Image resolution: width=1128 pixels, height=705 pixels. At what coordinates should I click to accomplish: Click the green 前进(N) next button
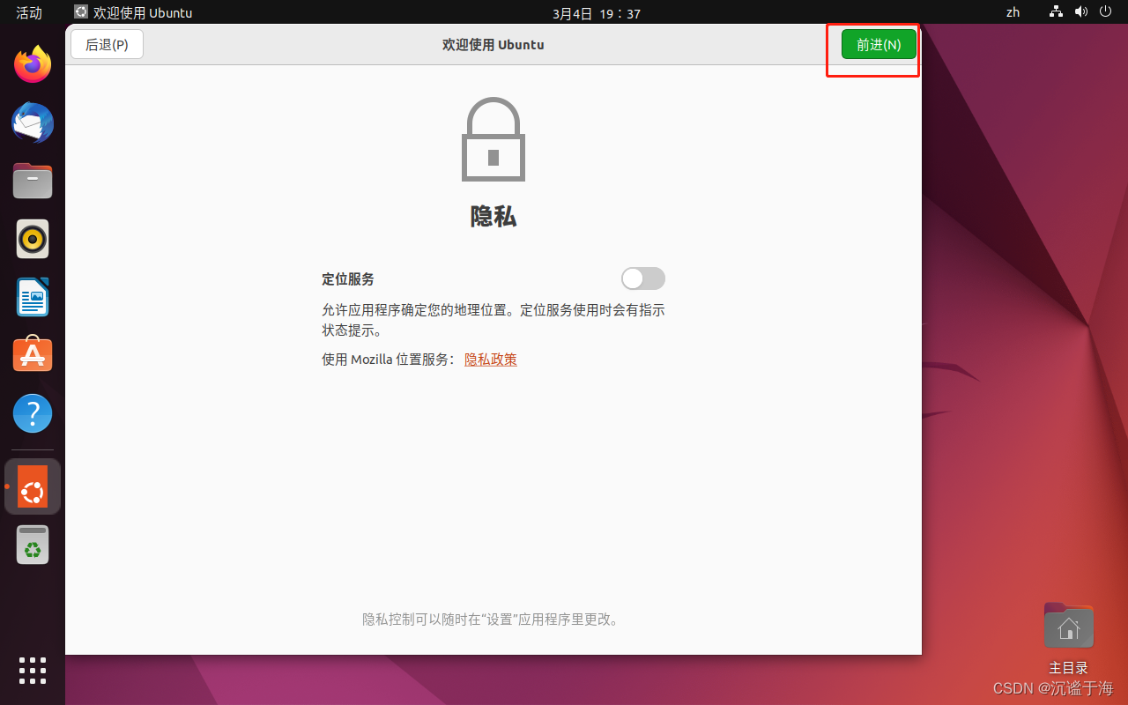tap(879, 44)
